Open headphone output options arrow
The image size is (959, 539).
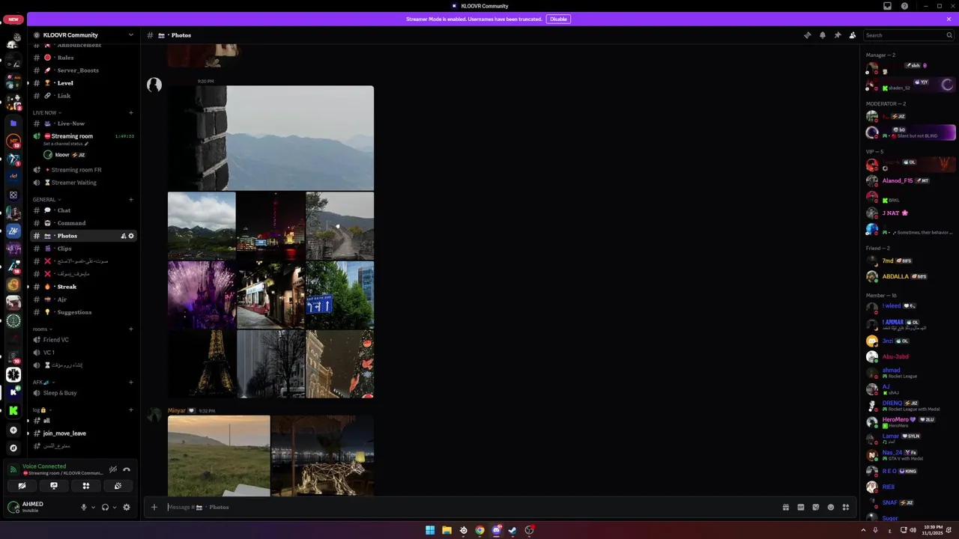(114, 507)
